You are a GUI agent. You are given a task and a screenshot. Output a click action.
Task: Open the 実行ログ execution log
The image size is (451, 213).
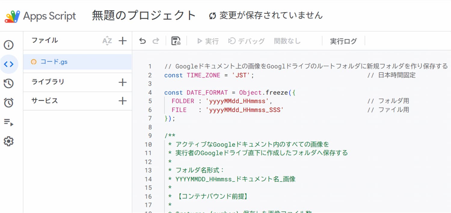click(x=343, y=41)
